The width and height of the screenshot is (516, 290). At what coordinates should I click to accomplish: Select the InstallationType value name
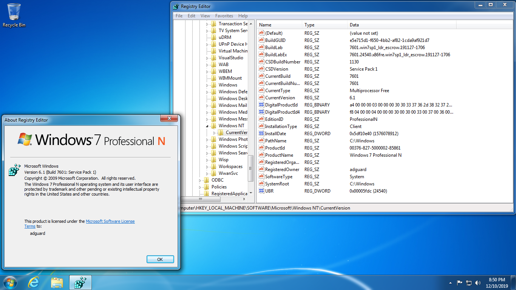click(x=281, y=126)
